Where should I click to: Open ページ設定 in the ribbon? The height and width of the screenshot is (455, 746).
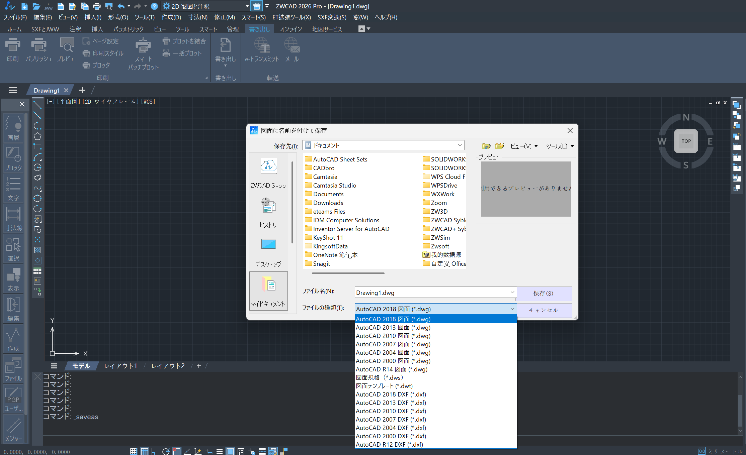(101, 41)
